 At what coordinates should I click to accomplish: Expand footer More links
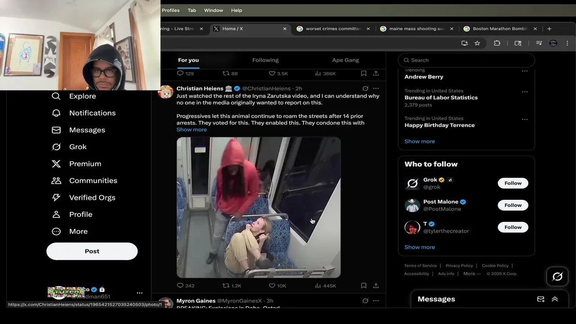(x=472, y=274)
